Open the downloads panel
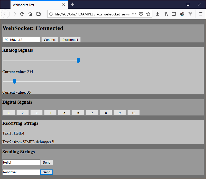 point(157,14)
